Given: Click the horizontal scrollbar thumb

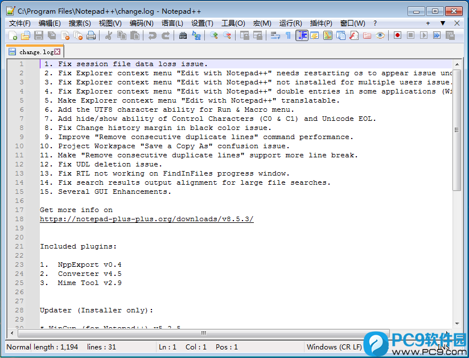Looking at the screenshot, I should (x=204, y=333).
